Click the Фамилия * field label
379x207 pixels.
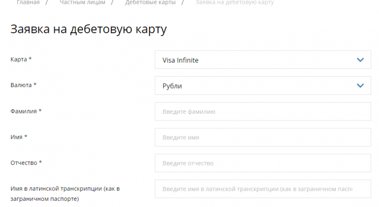coord(26,111)
